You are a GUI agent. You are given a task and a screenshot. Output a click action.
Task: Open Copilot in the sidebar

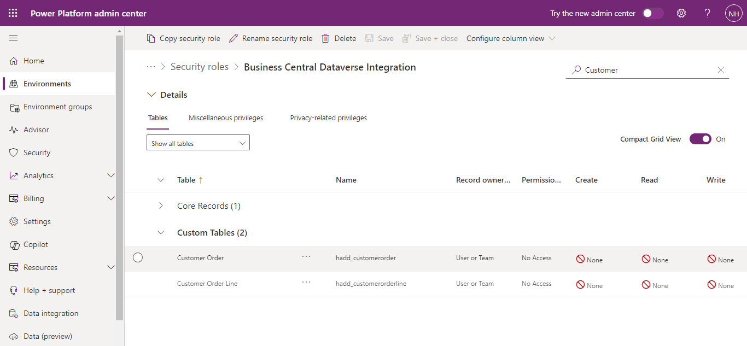point(36,244)
